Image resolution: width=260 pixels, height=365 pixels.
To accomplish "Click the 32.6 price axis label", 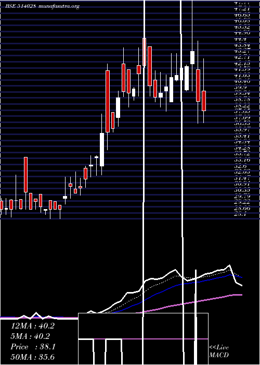I will pyautogui.click(x=240, y=166).
